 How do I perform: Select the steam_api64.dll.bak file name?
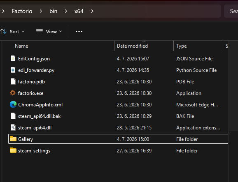(x=39, y=116)
